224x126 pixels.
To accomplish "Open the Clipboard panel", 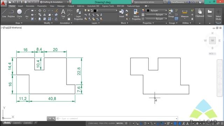I will coord(200,13).
